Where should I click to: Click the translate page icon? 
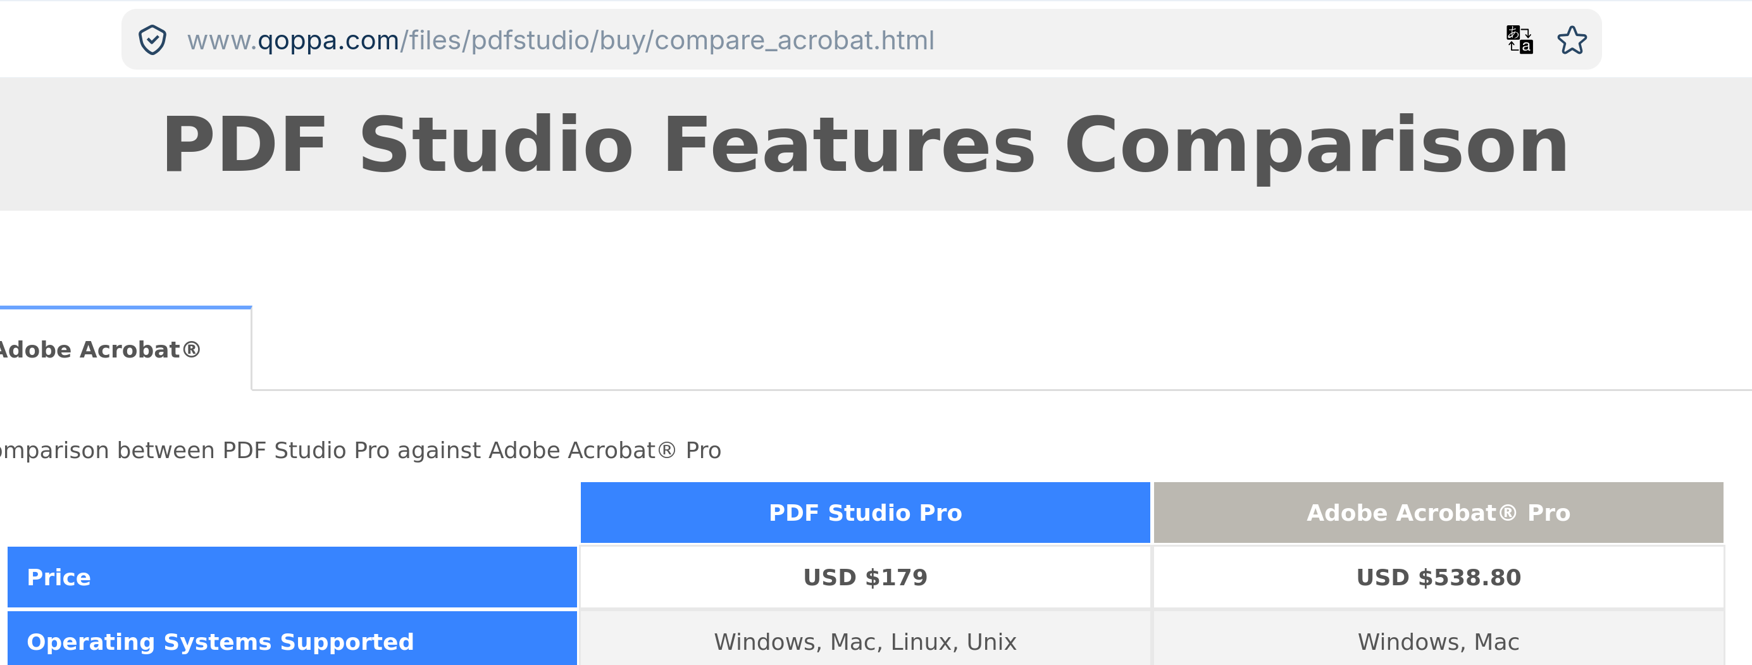point(1519,40)
